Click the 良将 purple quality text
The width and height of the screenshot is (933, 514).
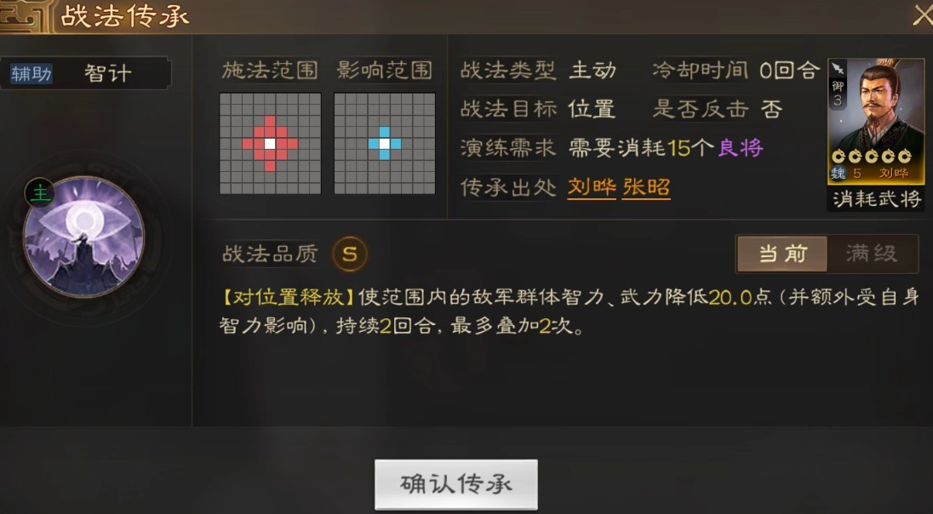pyautogui.click(x=741, y=148)
